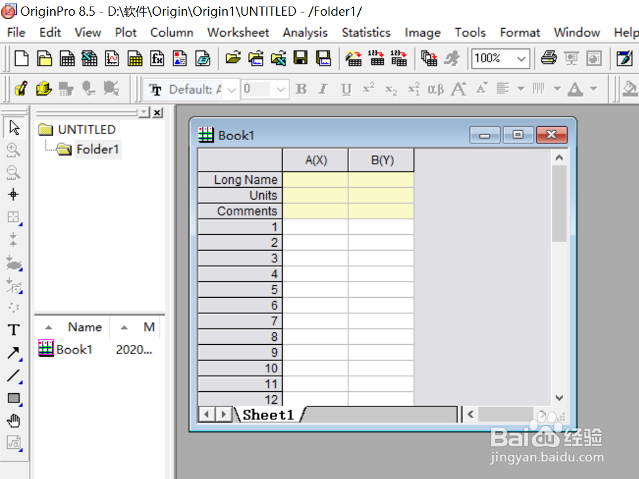639x479 pixels.
Task: Open the Statistics menu
Action: pos(366,33)
